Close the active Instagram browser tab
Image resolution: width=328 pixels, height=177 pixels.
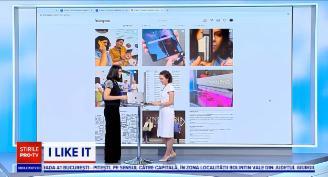[162, 10]
